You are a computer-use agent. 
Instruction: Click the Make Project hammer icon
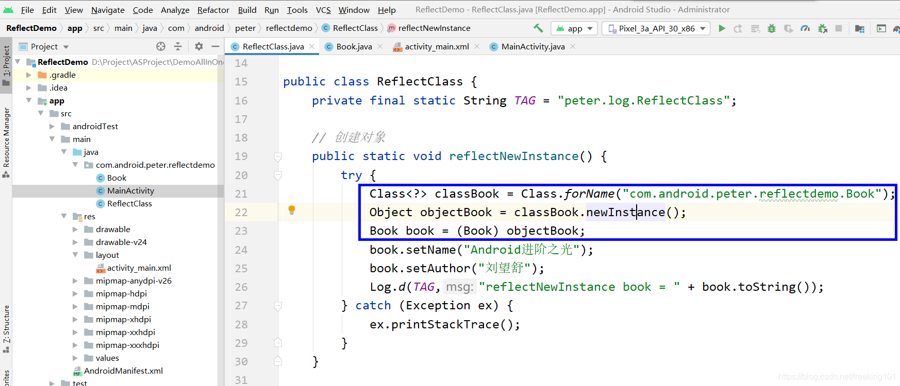[539, 28]
